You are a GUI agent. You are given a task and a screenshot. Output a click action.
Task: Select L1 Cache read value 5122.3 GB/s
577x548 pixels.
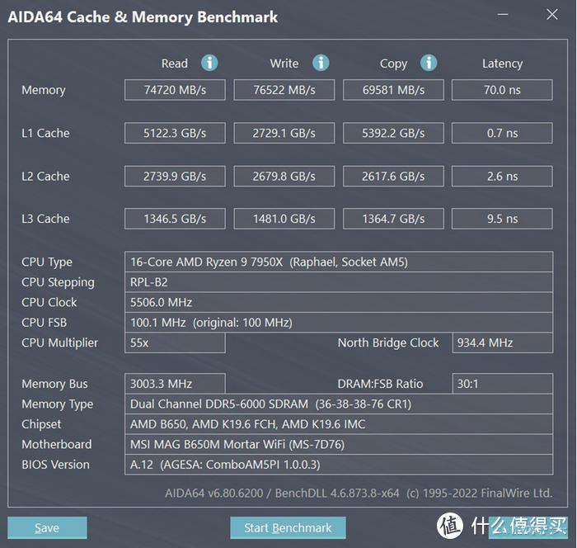[175, 133]
